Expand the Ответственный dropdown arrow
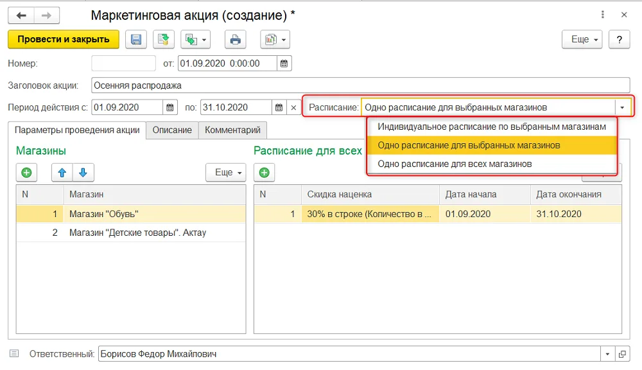This screenshot has width=642, height=370. tap(607, 354)
